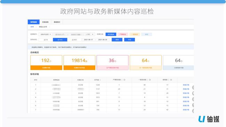Edit end date 2021-08-30 field
The image size is (226, 127).
(103, 40)
